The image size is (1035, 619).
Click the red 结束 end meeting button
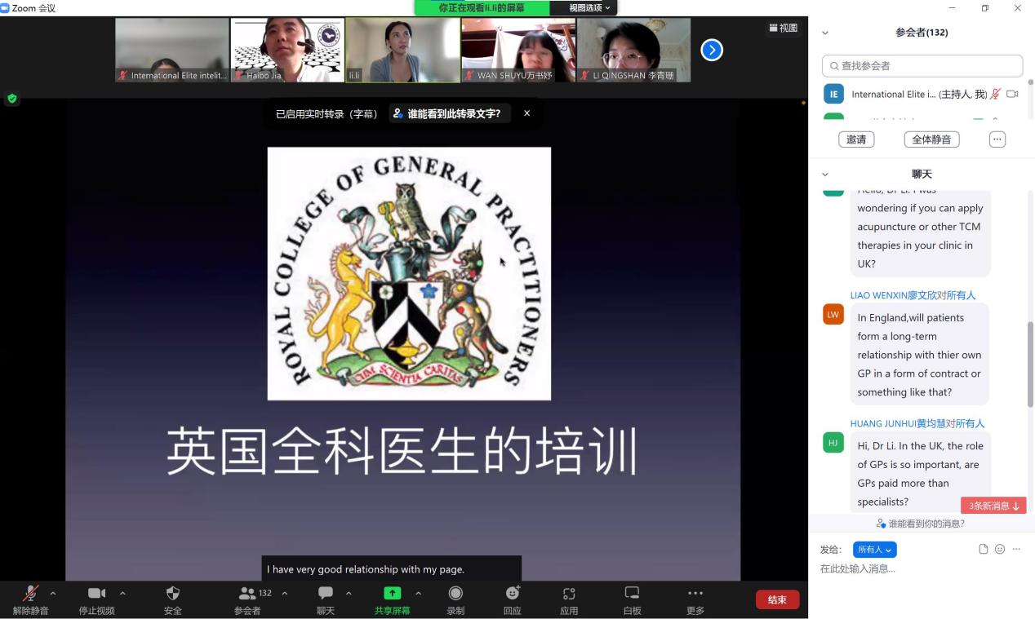[776, 599]
